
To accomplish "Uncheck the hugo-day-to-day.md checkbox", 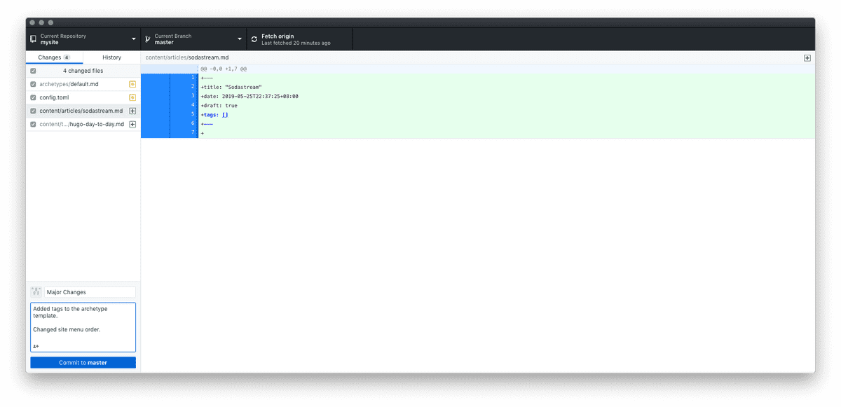I will click(x=33, y=124).
